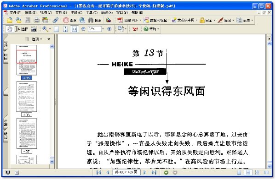
Task: Switch to Continuous-Facing layout
Action: (x=257, y=173)
